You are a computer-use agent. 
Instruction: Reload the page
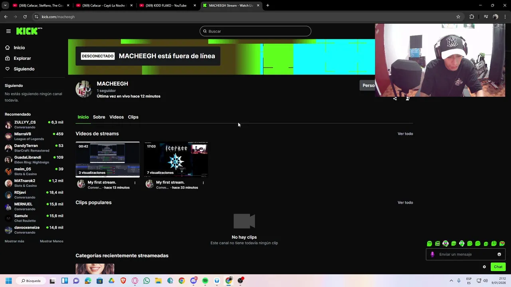pos(25,17)
